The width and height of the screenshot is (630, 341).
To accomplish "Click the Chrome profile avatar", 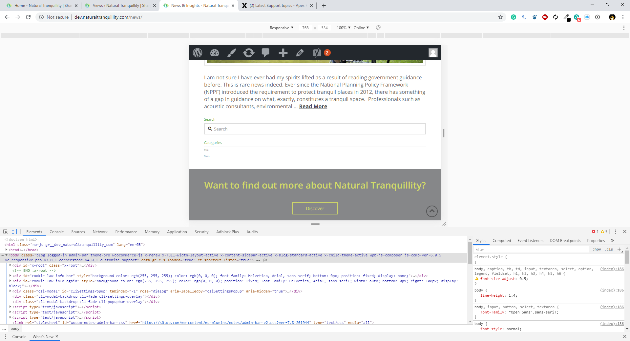I will click(612, 17).
